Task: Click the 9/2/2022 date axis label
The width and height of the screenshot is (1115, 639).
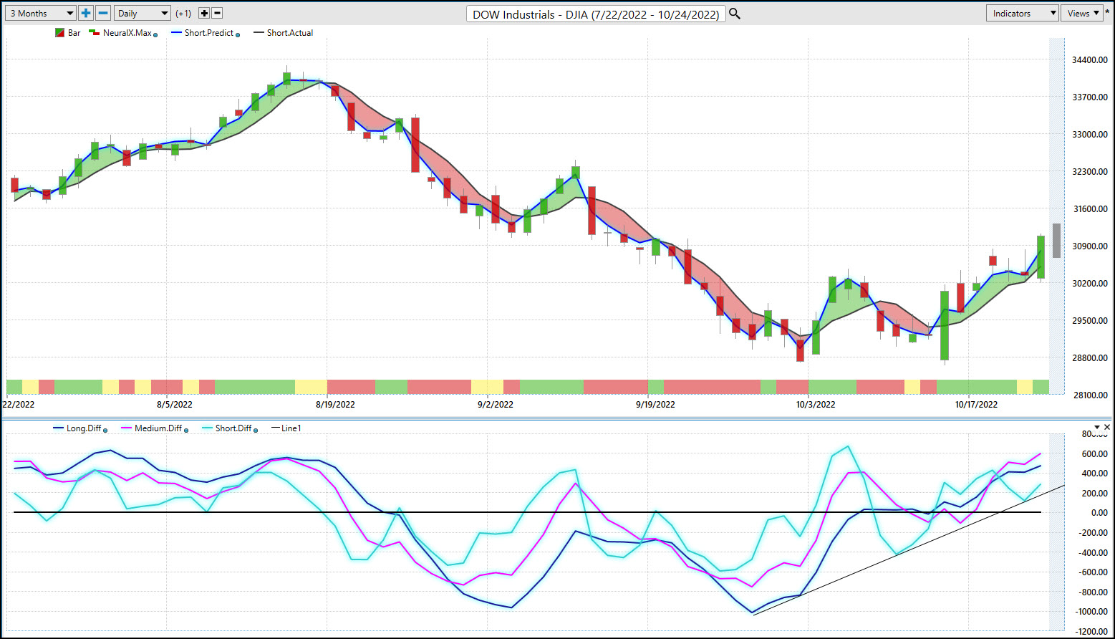Action: tap(494, 405)
